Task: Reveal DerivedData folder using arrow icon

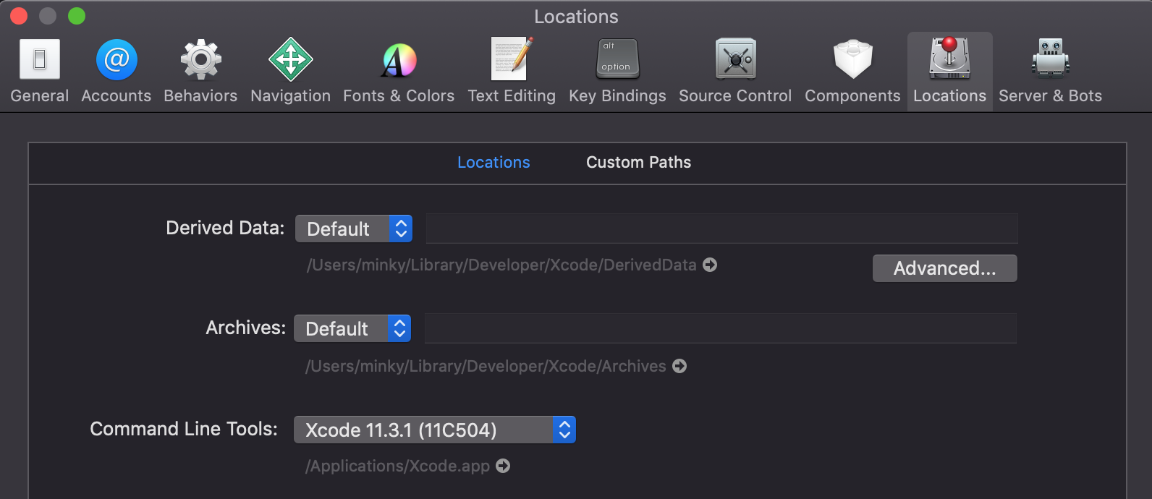Action: [710, 265]
